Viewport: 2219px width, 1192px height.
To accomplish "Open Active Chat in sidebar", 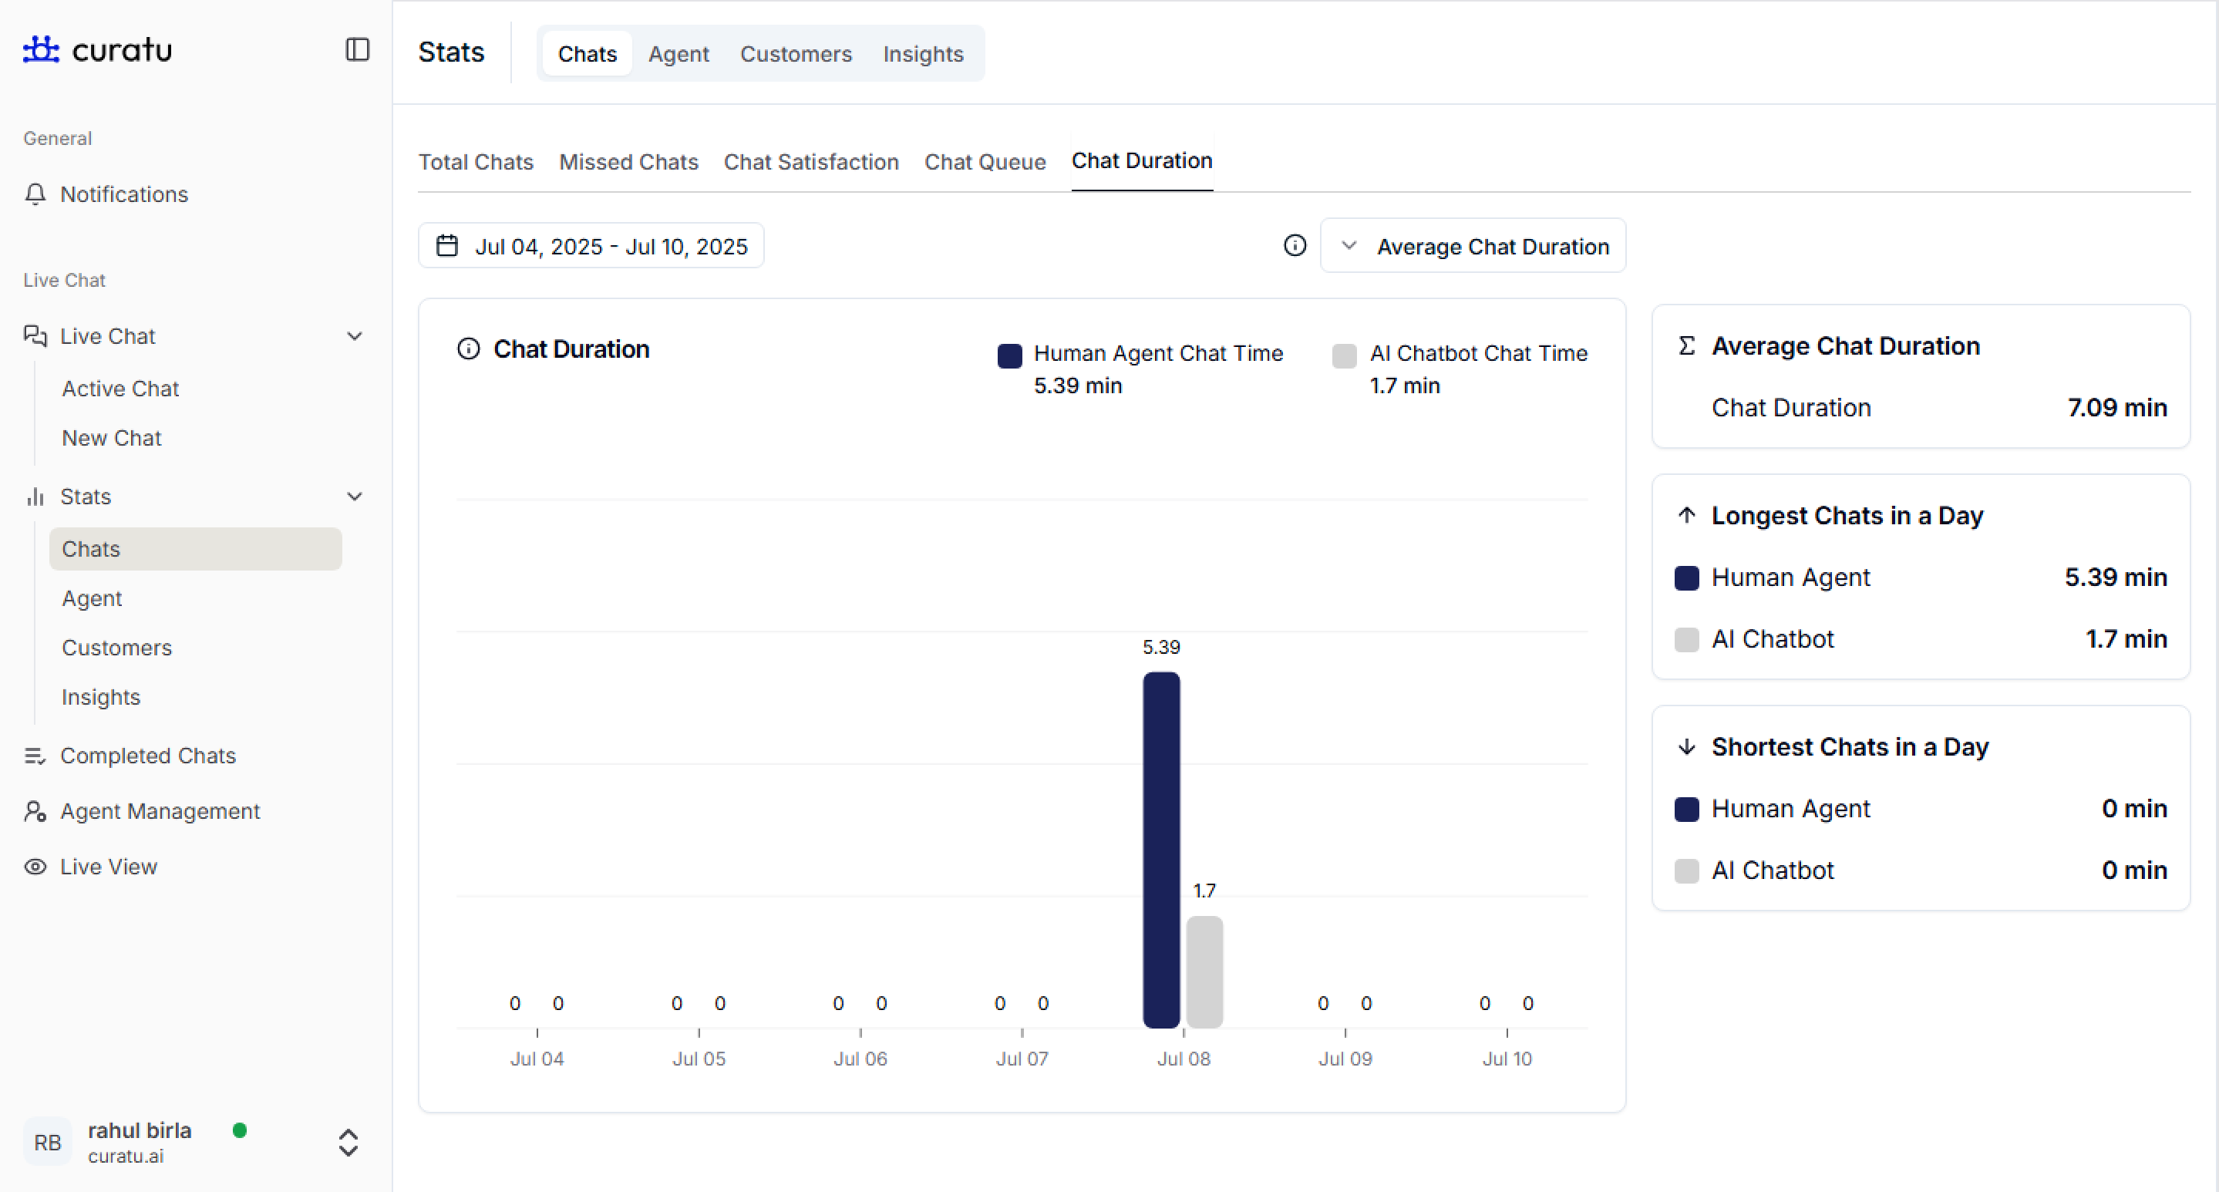I will [x=120, y=389].
